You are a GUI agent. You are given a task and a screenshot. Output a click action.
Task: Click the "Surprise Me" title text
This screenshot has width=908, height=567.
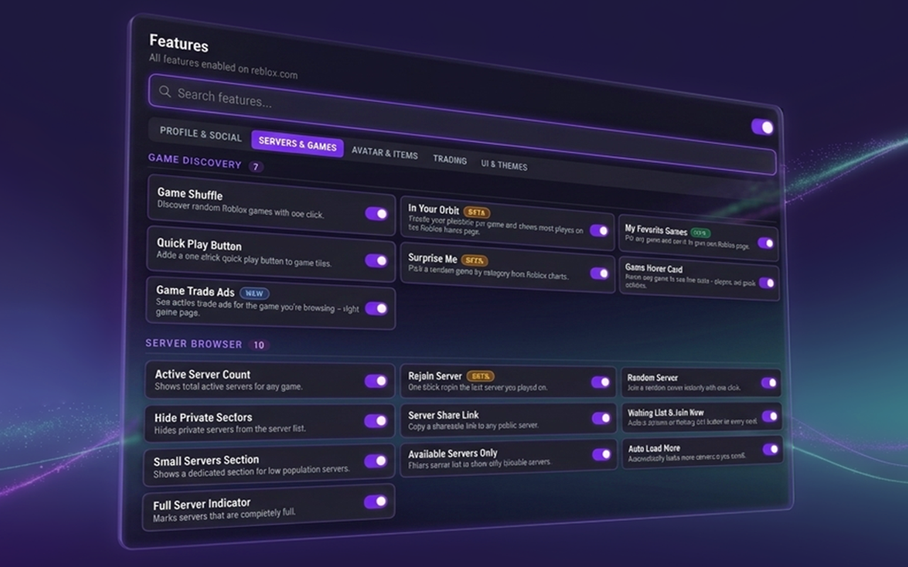point(433,258)
